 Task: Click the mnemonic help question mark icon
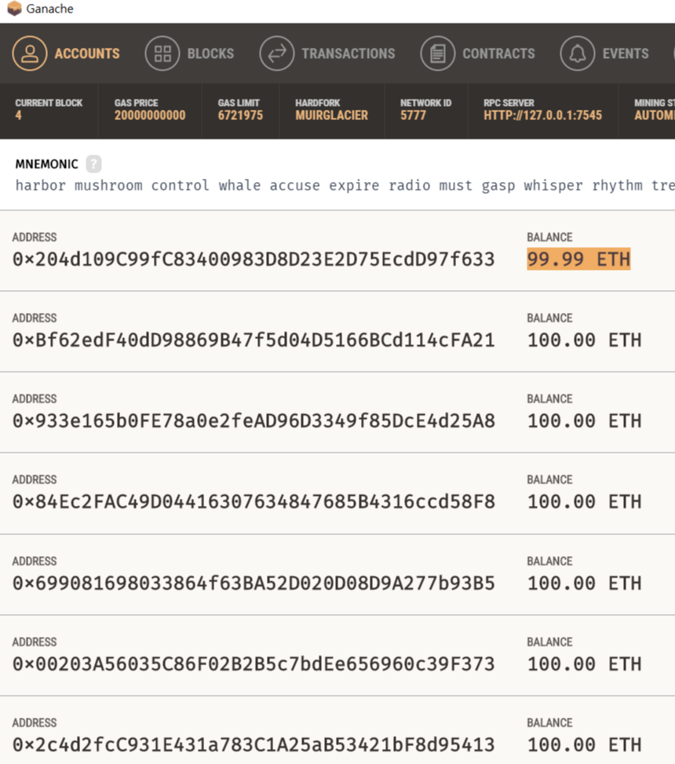coord(93,164)
